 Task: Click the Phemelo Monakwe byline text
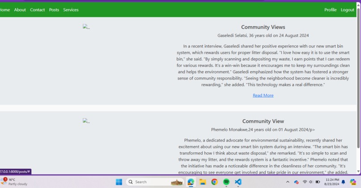(263, 130)
